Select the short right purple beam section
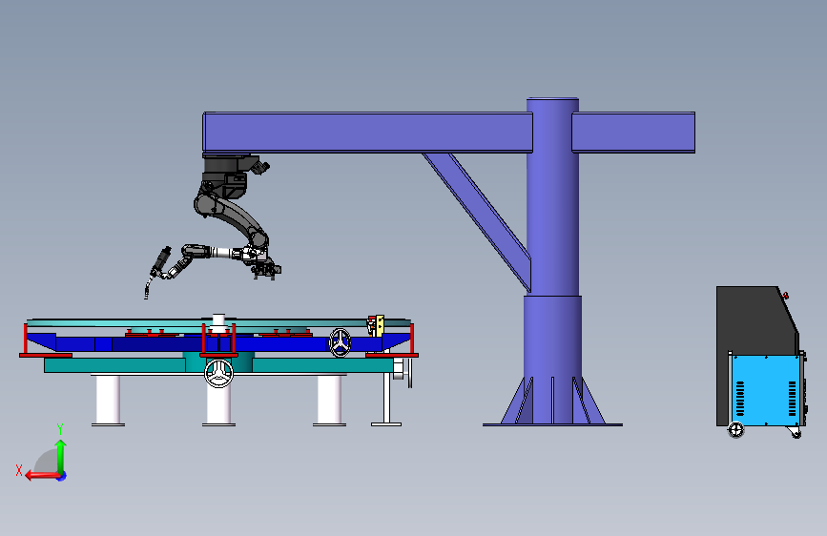 tap(633, 133)
